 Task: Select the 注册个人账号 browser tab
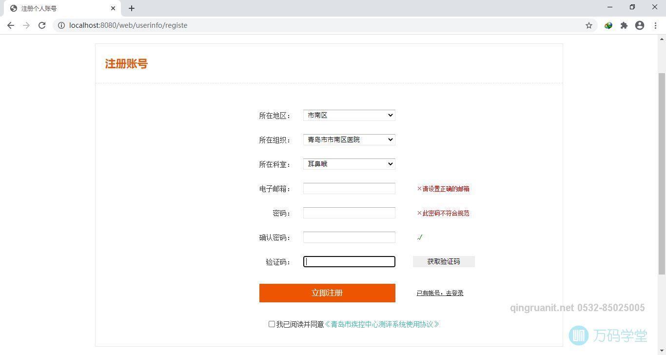click(59, 8)
